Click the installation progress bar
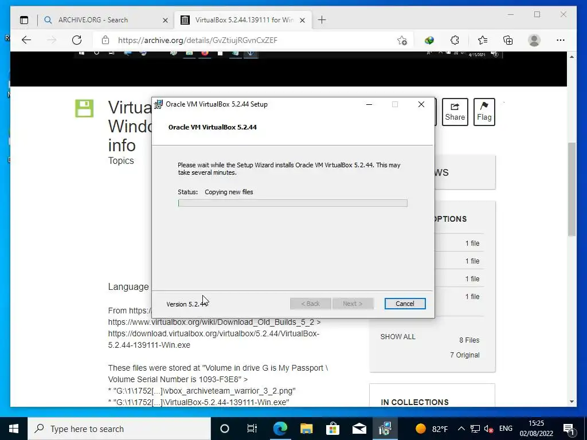This screenshot has height=440, width=587. point(293,203)
